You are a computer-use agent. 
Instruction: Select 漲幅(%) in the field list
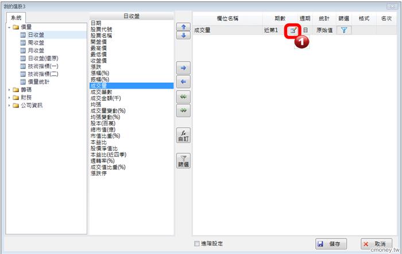(x=100, y=73)
